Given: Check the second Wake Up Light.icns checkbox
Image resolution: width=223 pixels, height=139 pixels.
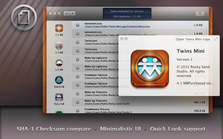Looking at the screenshot, I should click(x=77, y=68).
